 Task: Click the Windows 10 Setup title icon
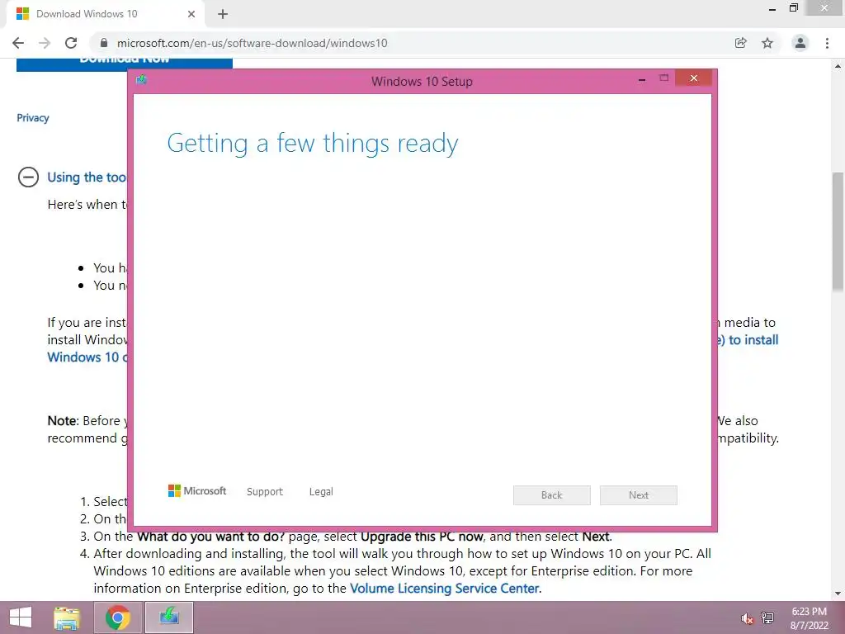[142, 80]
